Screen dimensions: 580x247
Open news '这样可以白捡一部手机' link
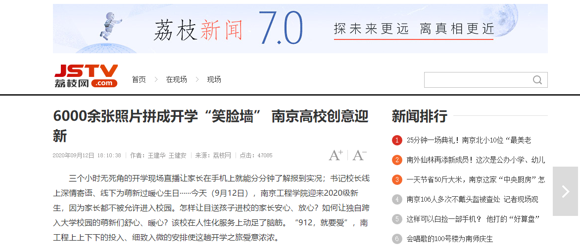coord(473,219)
